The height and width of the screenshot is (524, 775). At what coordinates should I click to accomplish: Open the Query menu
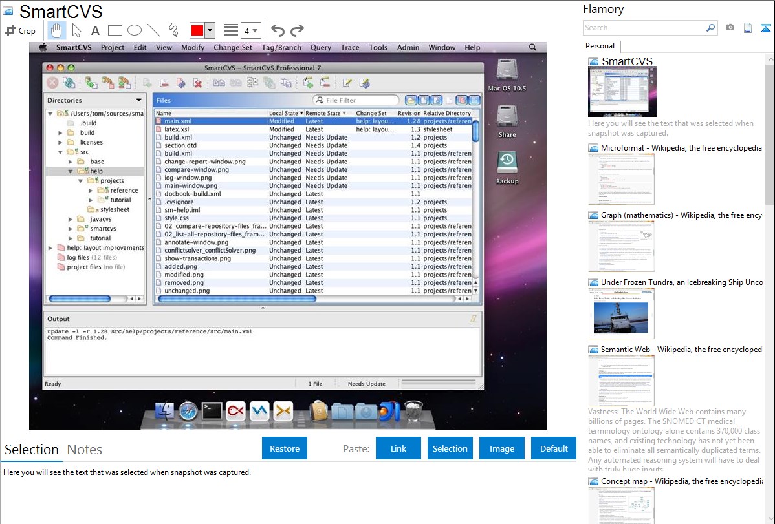[x=321, y=47]
